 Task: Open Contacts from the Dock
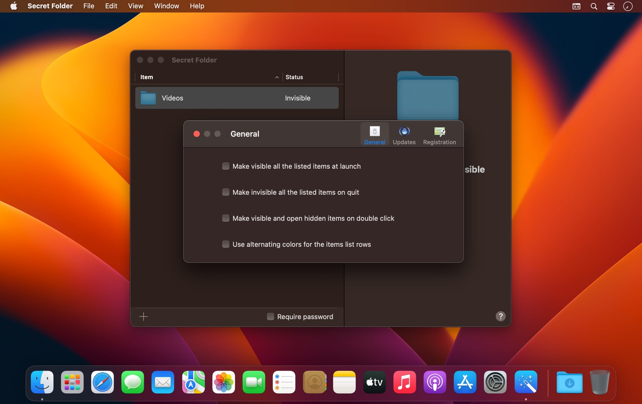(314, 382)
